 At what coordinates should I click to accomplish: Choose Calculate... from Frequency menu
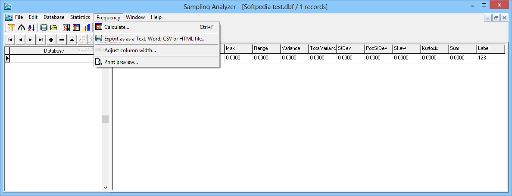click(x=157, y=27)
